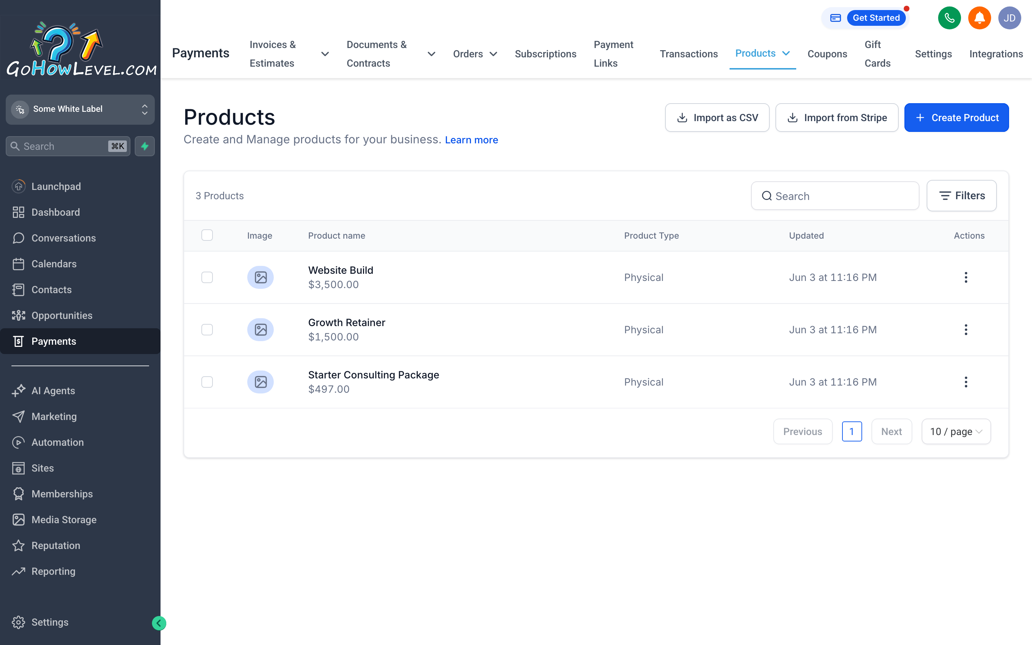Follow the Learn more link
The image size is (1032, 645).
(x=471, y=140)
